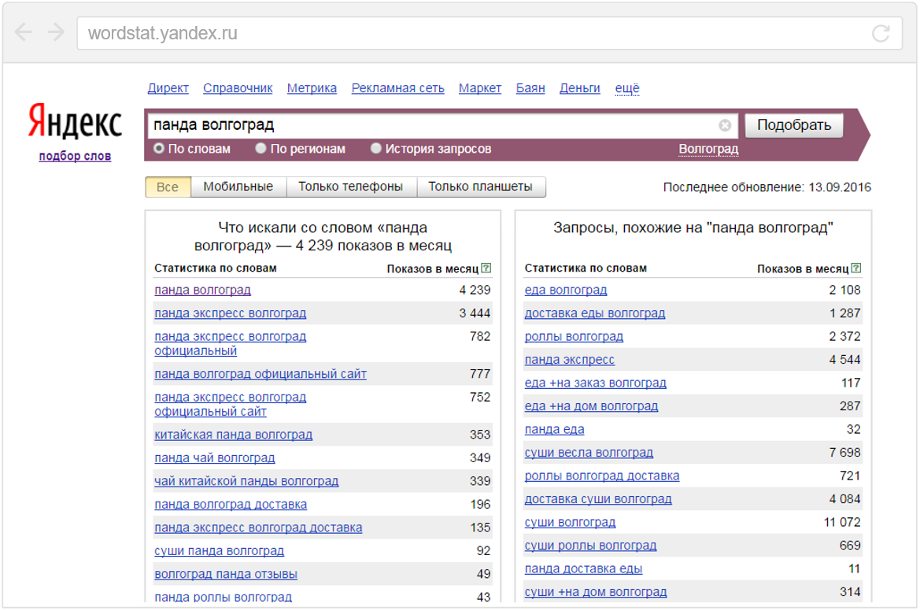Open the 'панда экспресс' similar query

point(569,360)
